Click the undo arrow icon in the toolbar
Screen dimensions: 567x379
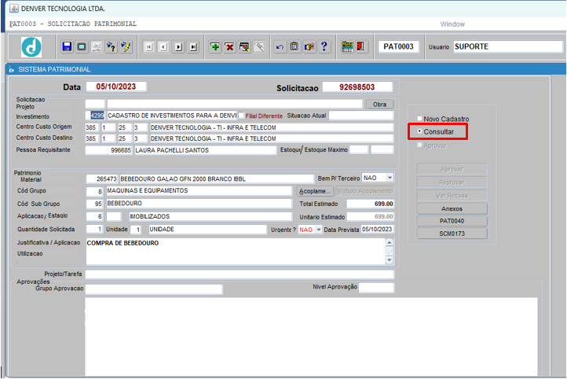tap(280, 47)
